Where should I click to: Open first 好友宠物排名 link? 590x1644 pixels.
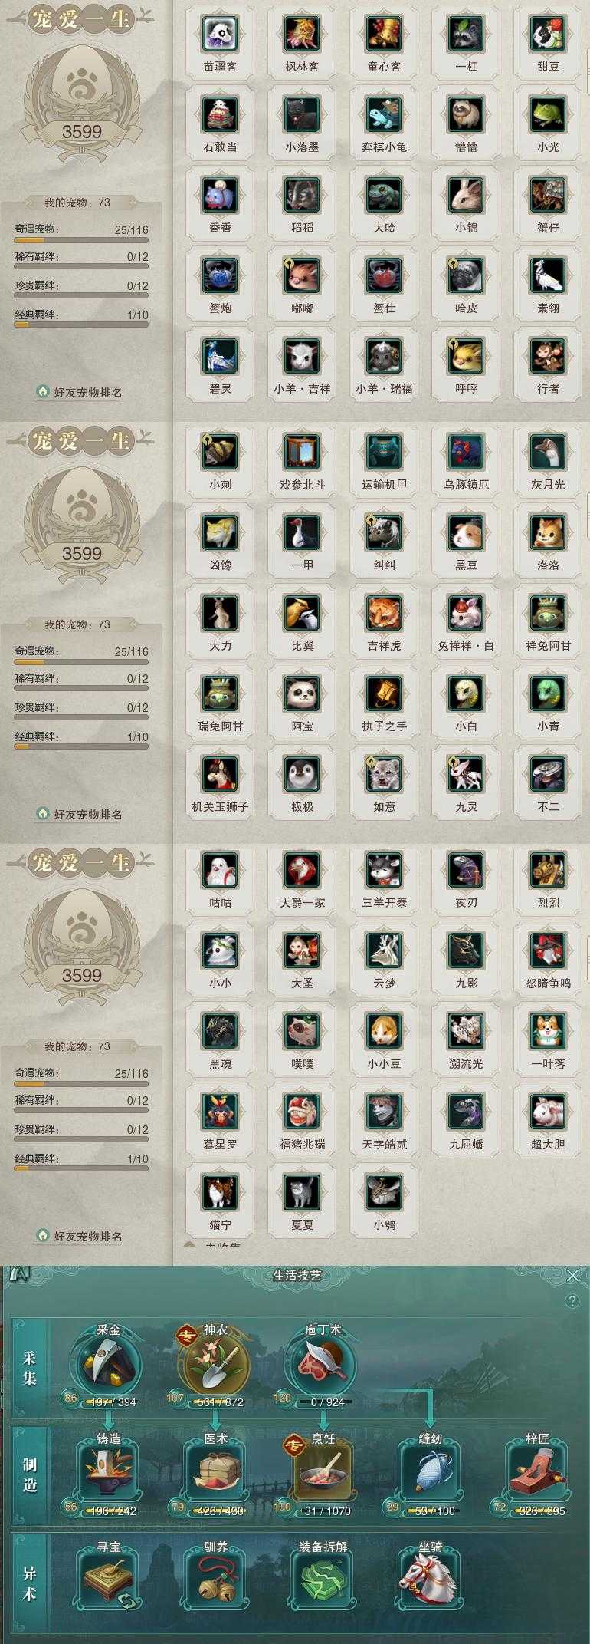pyautogui.click(x=79, y=392)
